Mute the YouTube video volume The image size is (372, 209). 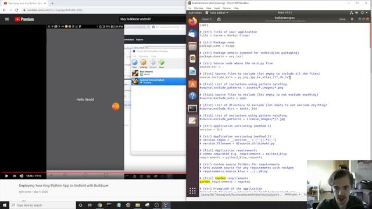(x=22, y=176)
